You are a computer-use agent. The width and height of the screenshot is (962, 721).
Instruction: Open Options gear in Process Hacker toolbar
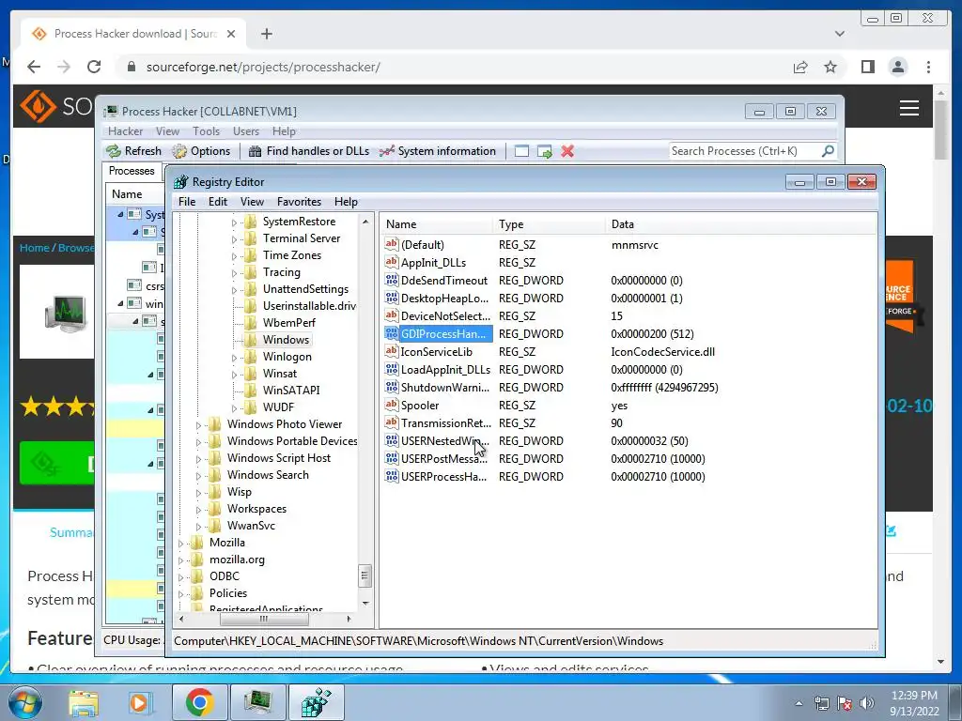[x=179, y=151]
